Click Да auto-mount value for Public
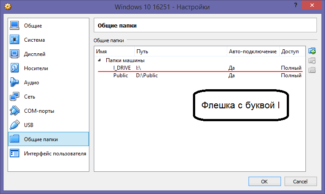Screen dimensions: 325x194 point(232,75)
